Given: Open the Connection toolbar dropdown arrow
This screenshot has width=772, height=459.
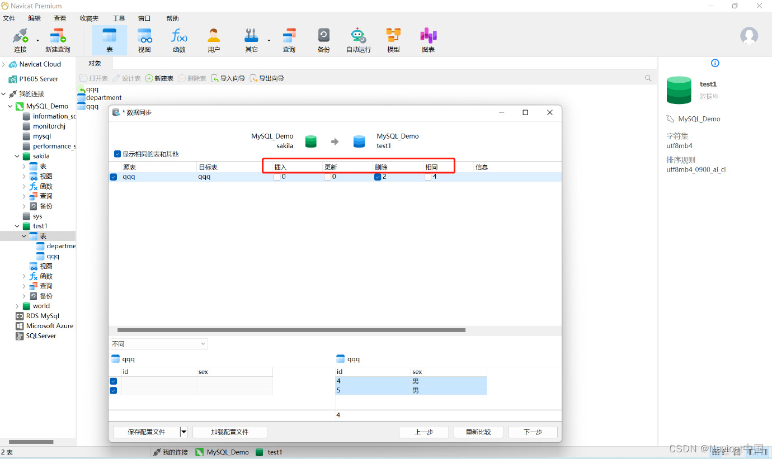Looking at the screenshot, I should [38, 40].
